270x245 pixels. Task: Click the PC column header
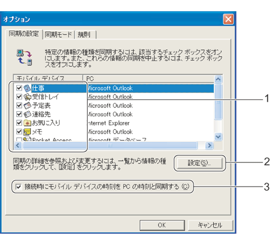click(148, 79)
